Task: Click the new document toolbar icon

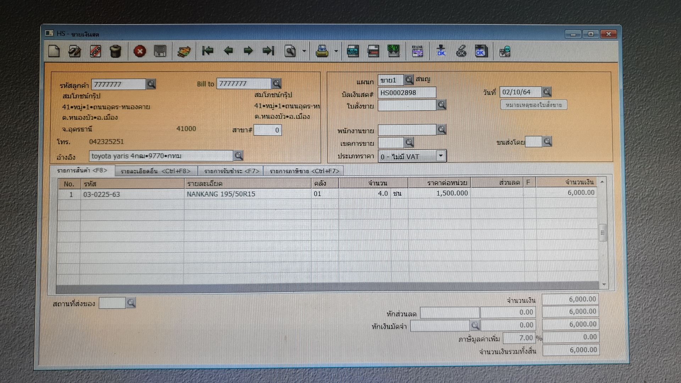Action: click(x=54, y=51)
